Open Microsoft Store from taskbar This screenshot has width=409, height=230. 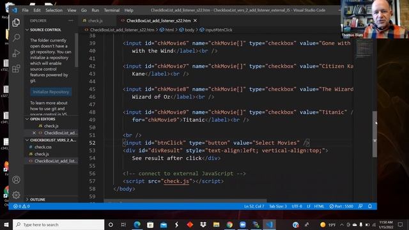point(150,224)
